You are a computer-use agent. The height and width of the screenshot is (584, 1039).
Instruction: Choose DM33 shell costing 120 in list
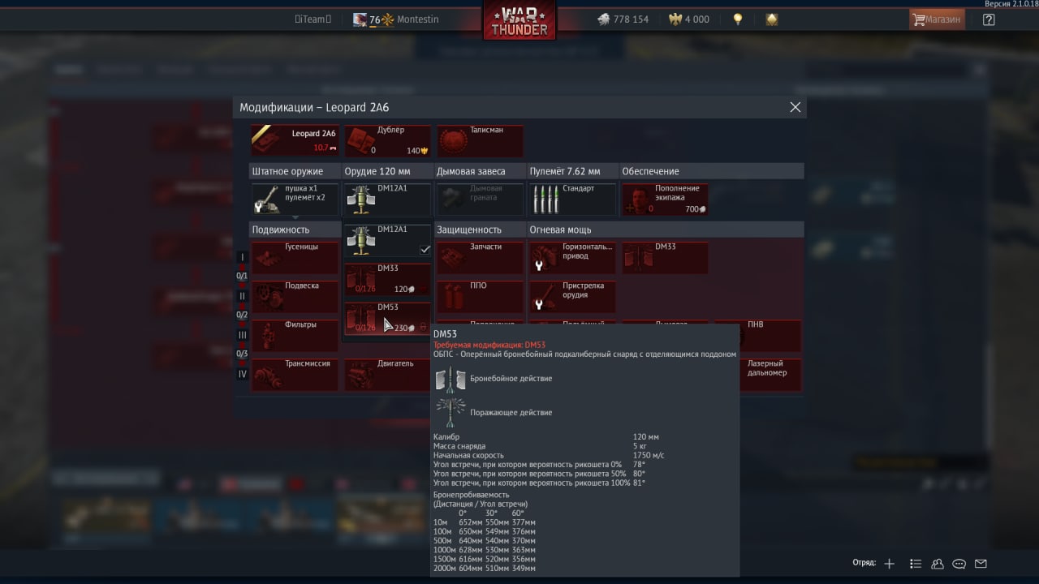(388, 278)
